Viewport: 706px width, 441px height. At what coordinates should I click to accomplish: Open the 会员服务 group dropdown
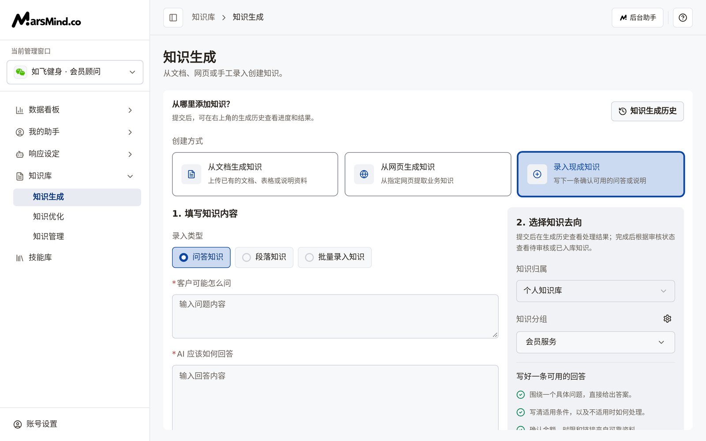[595, 342]
